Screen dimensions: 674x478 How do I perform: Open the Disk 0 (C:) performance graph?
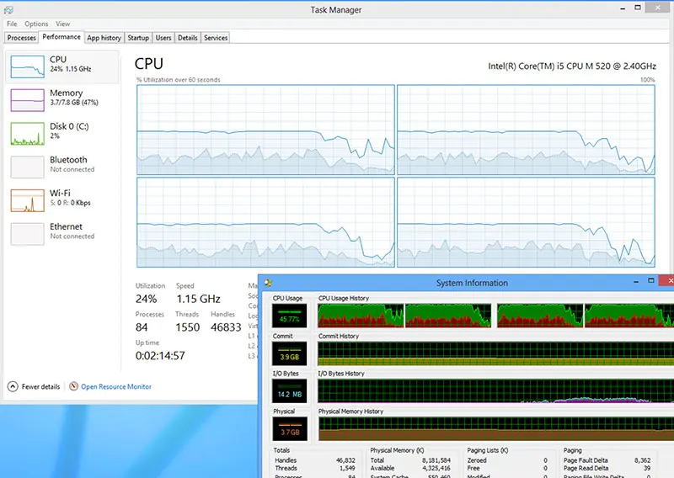tap(27, 134)
